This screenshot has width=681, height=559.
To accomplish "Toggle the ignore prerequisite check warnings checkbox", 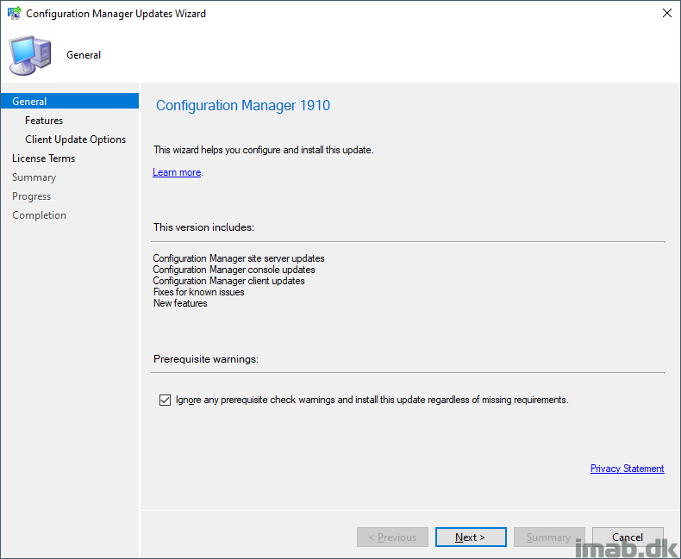I will [x=165, y=400].
